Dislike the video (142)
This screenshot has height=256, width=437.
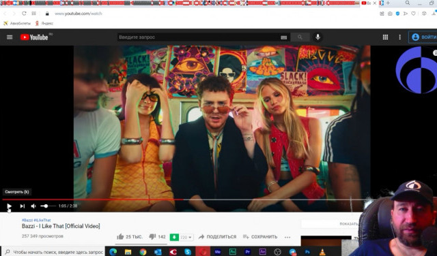(x=157, y=237)
